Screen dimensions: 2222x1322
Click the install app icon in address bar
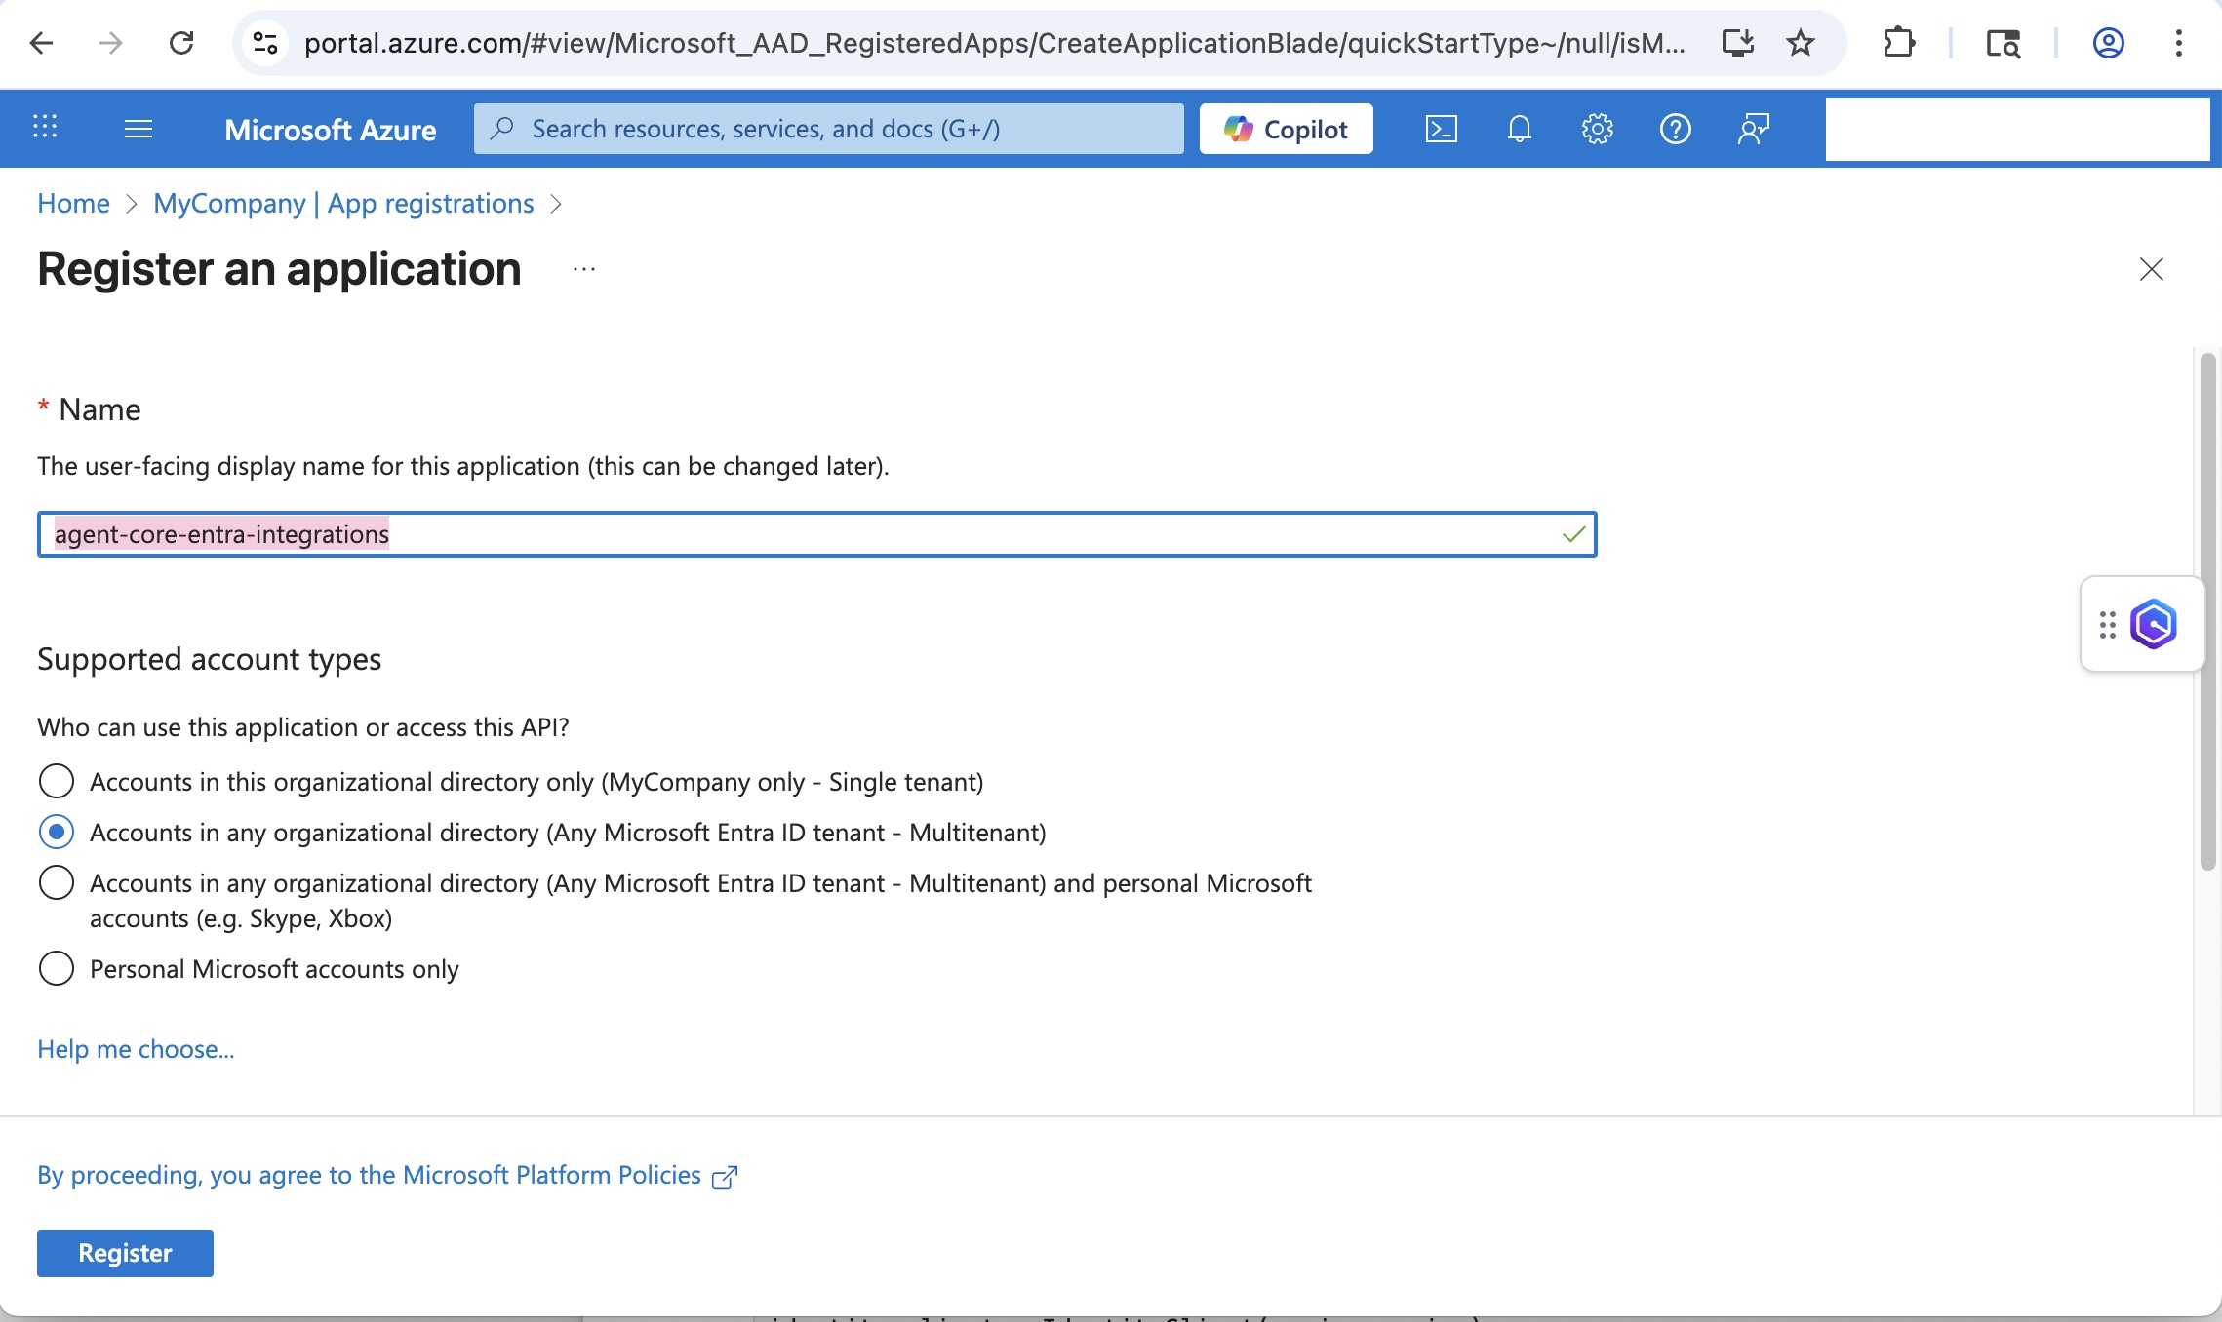click(x=1738, y=43)
